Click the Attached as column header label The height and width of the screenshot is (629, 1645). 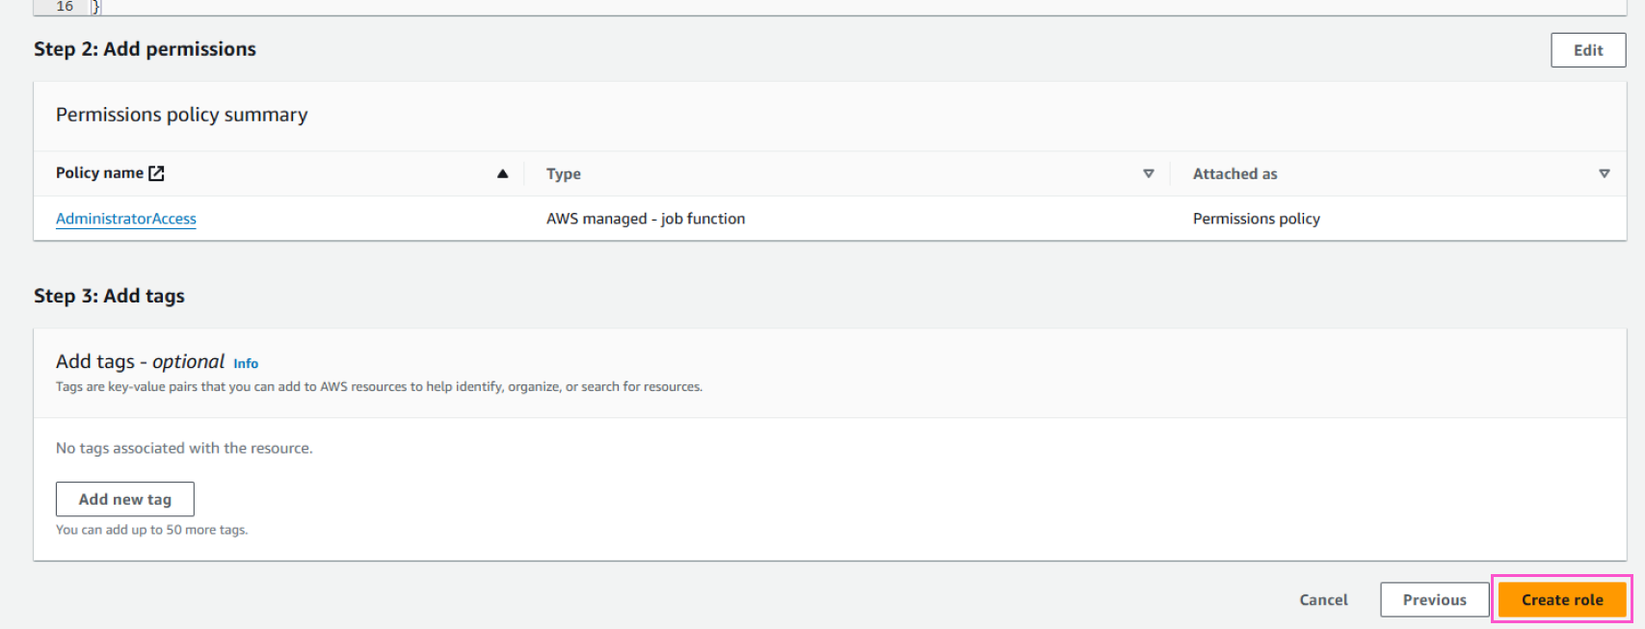[1234, 174]
